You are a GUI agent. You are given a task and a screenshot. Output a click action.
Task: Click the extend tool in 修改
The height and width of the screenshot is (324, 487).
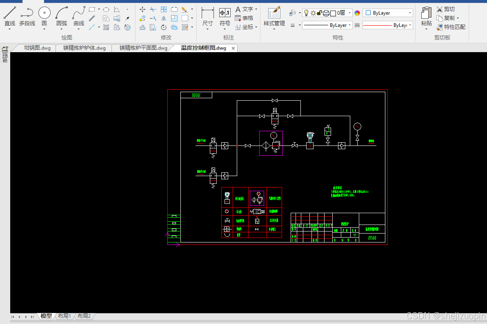153,18
